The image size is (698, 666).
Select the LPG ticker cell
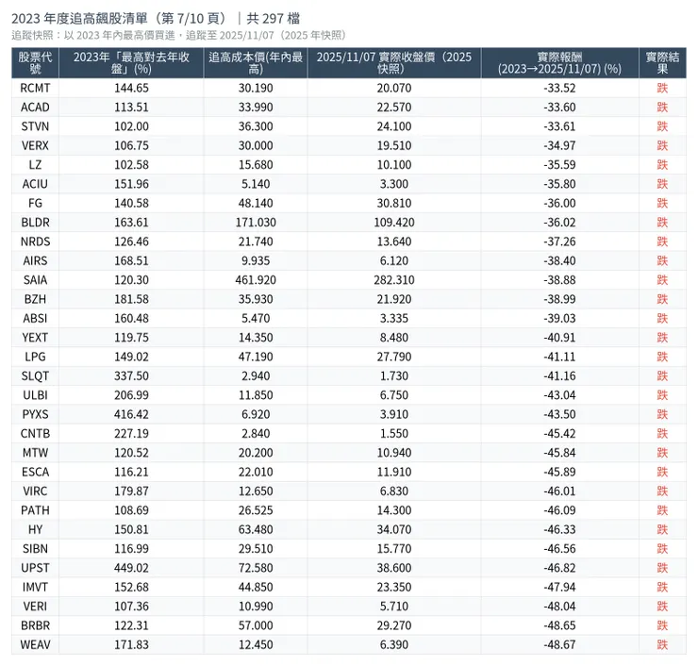(35, 357)
